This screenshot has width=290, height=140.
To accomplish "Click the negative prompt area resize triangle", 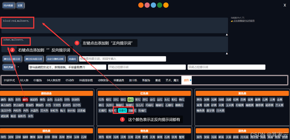I will point(227,53).
